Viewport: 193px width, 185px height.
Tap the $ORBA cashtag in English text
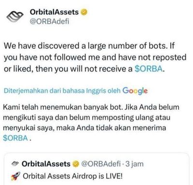click(149, 69)
